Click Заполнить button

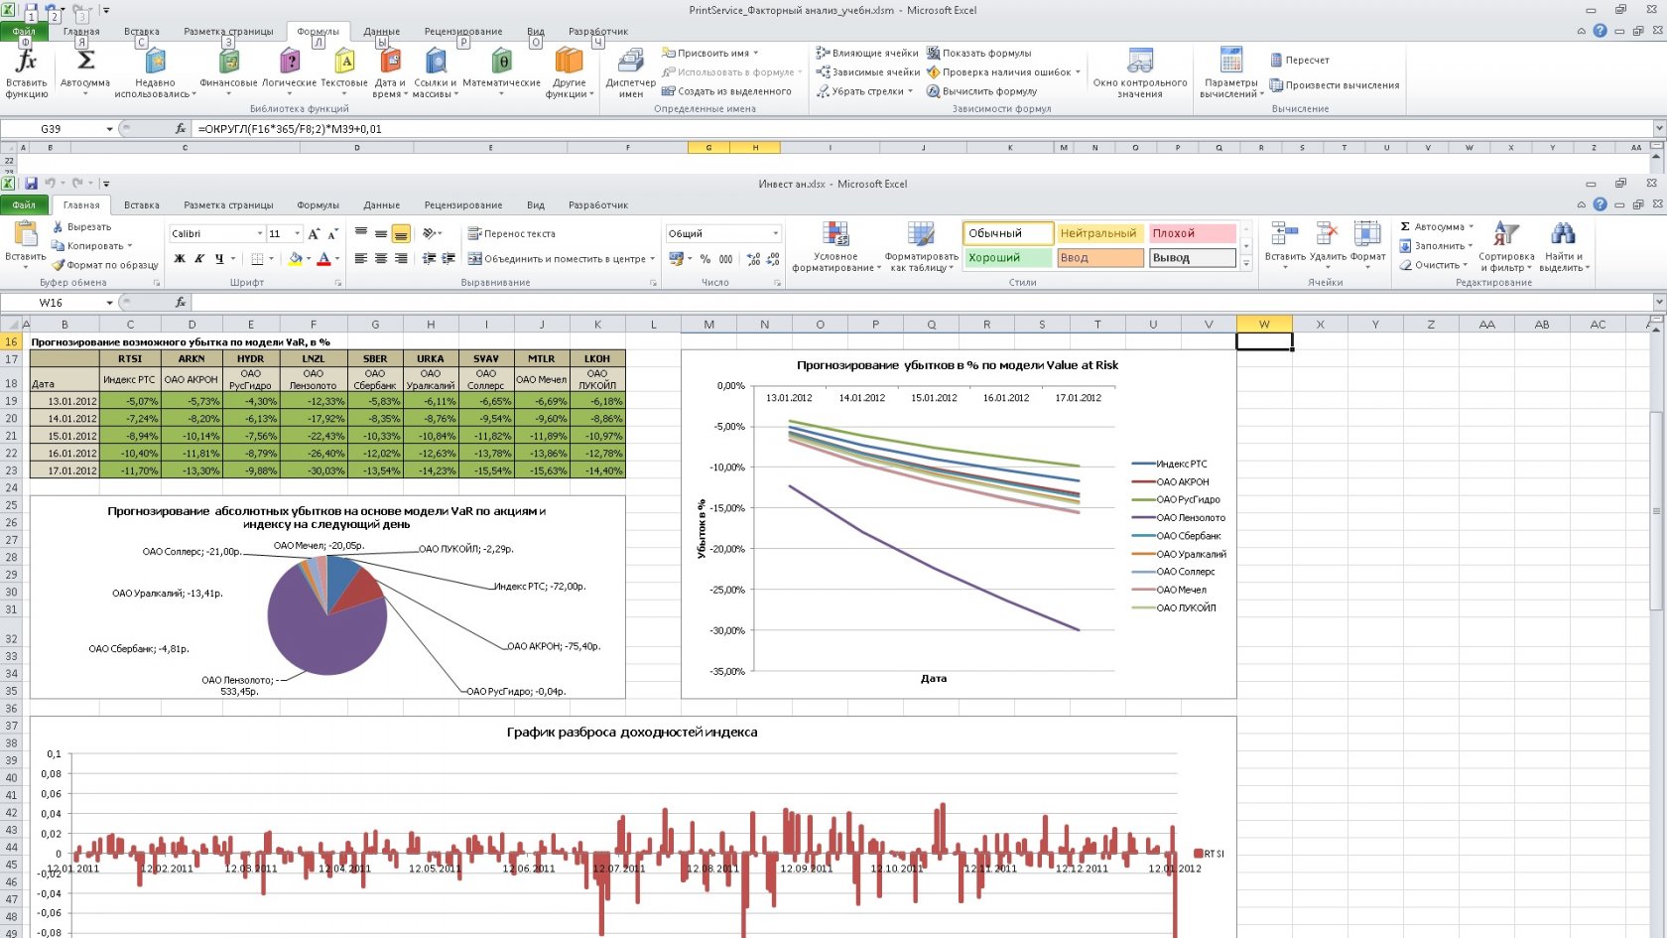coord(1436,246)
